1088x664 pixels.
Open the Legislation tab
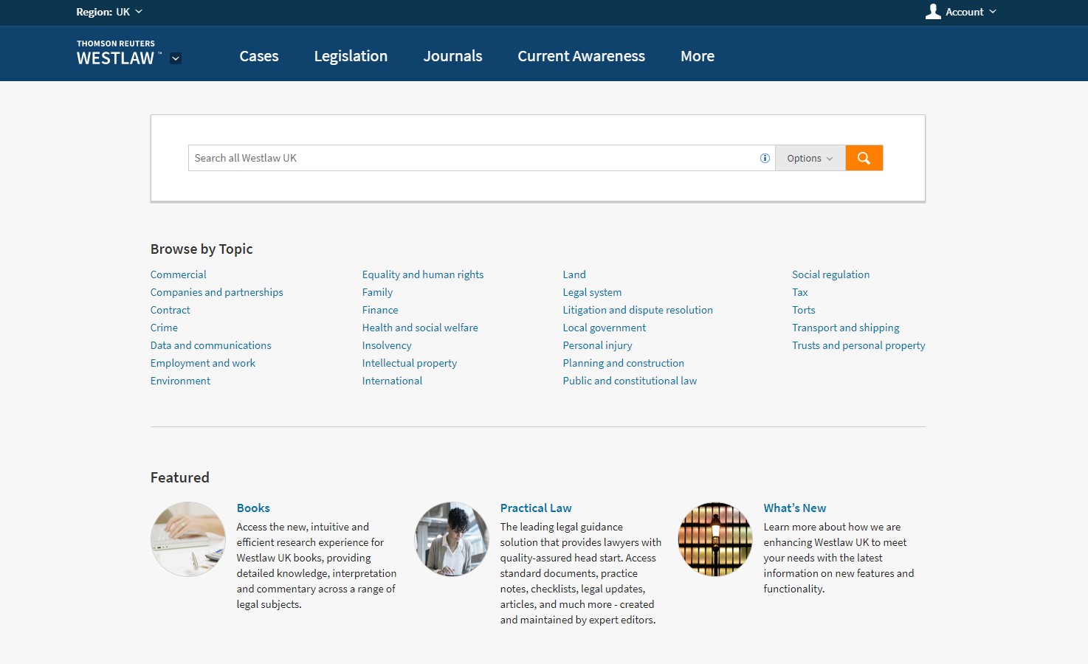(x=351, y=56)
